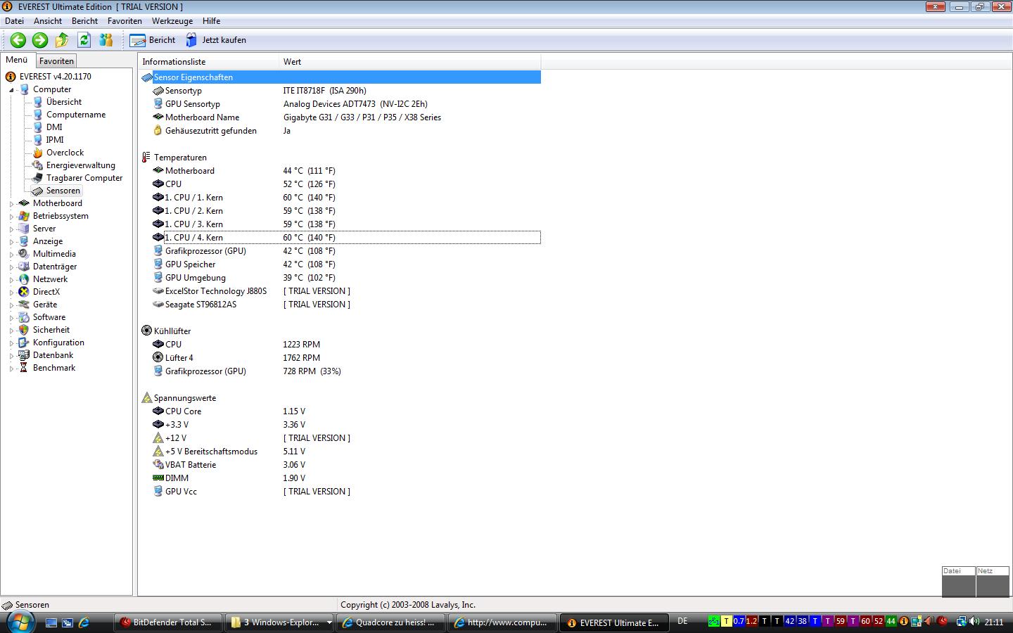Screen dimensions: 1013x633
Task: Select the 1. CPU / 1. Kern row
Action: pyautogui.click(x=346, y=198)
